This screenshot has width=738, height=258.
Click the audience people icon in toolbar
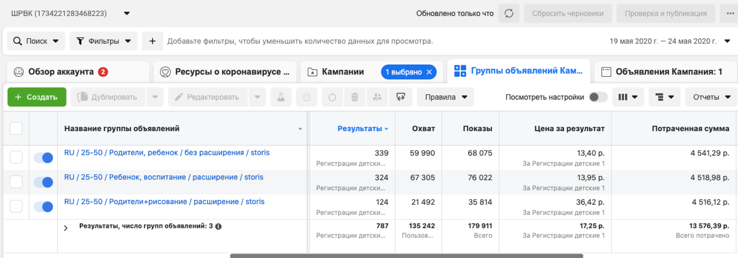pyautogui.click(x=377, y=97)
